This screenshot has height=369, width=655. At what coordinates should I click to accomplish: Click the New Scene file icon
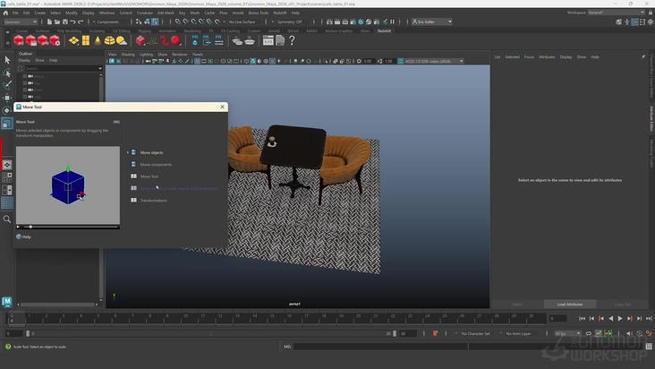pyautogui.click(x=49, y=21)
